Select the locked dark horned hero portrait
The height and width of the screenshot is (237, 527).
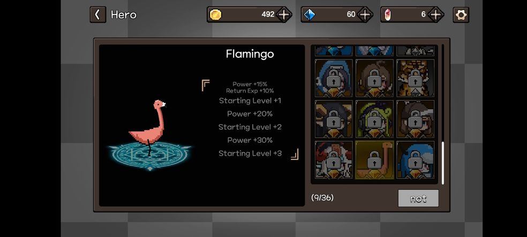334,119
